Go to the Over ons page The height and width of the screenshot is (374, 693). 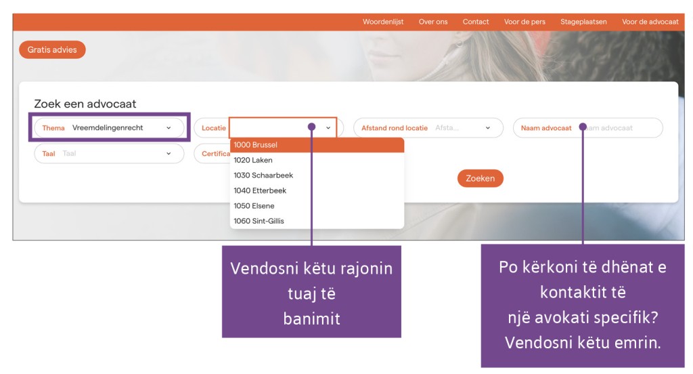point(432,22)
